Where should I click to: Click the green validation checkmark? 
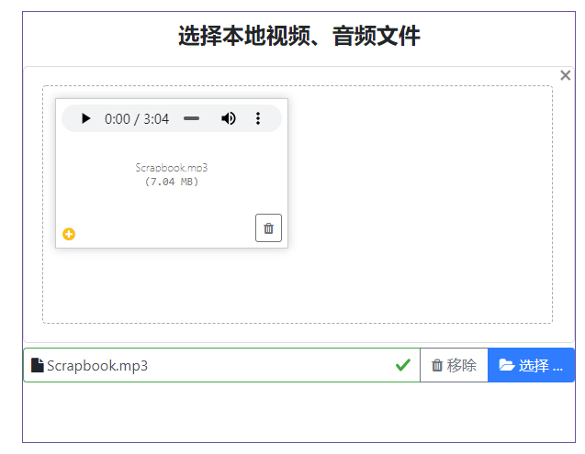(403, 365)
